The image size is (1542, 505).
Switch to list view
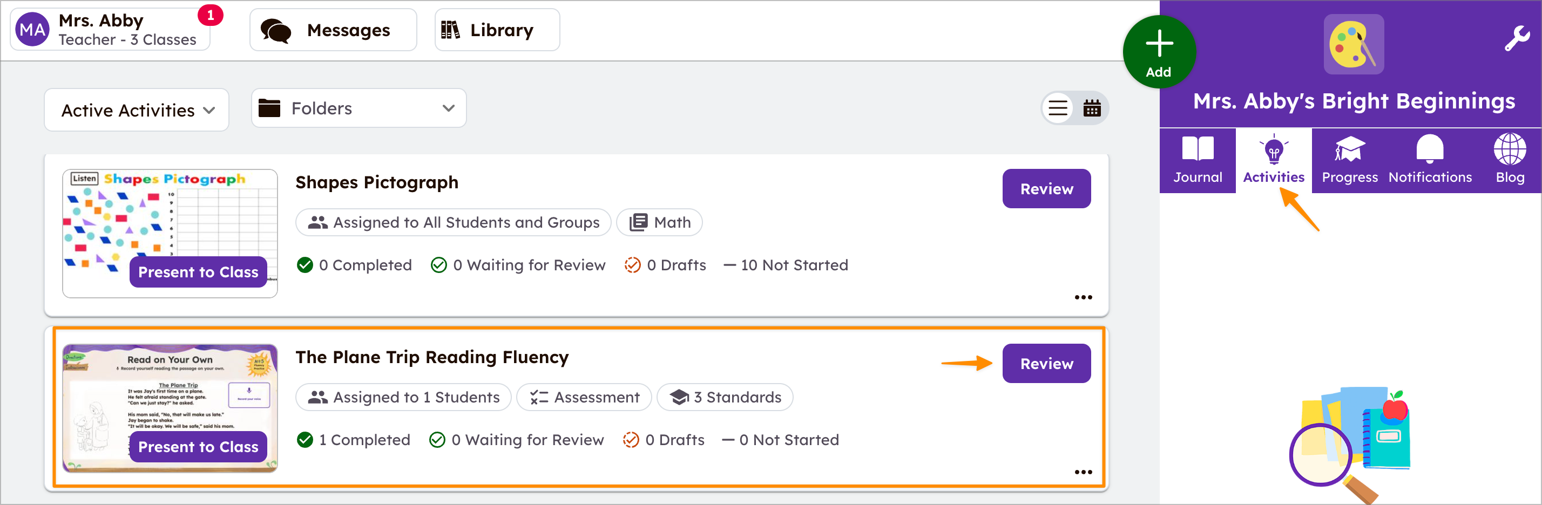[x=1058, y=108]
